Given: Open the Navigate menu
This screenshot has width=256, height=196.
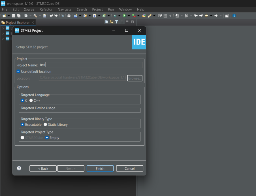Looking at the screenshot, I should tap(65, 9).
